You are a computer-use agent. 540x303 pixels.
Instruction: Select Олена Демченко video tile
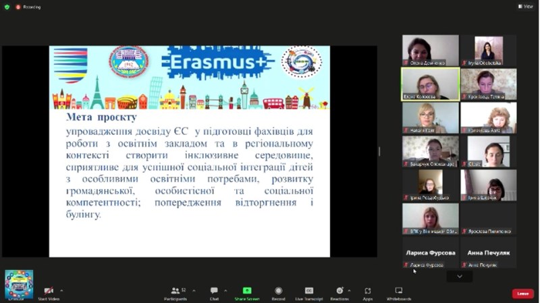pos(431,50)
